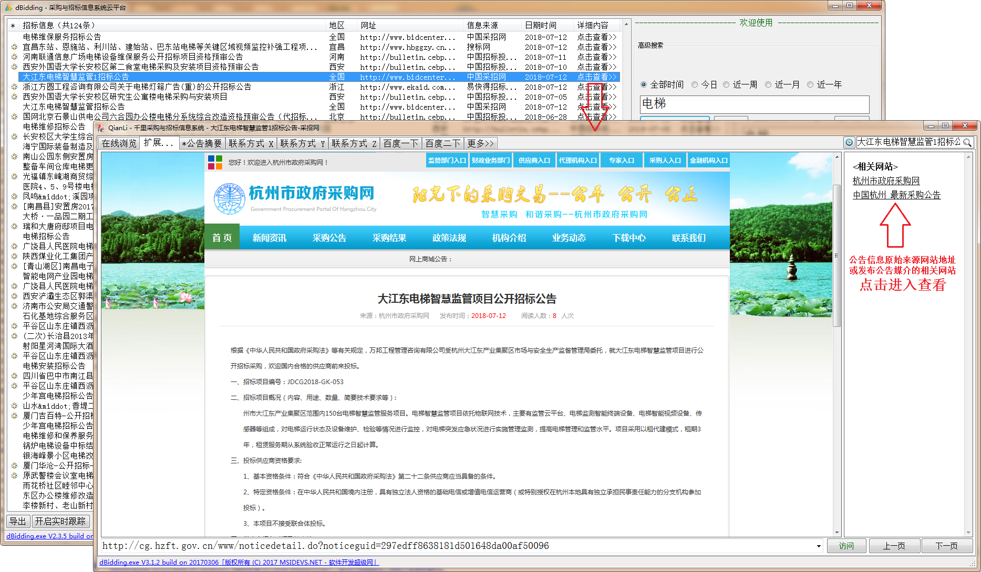The height and width of the screenshot is (572, 981).
Task: Switch to the 百度一下 tab
Action: pyautogui.click(x=401, y=143)
